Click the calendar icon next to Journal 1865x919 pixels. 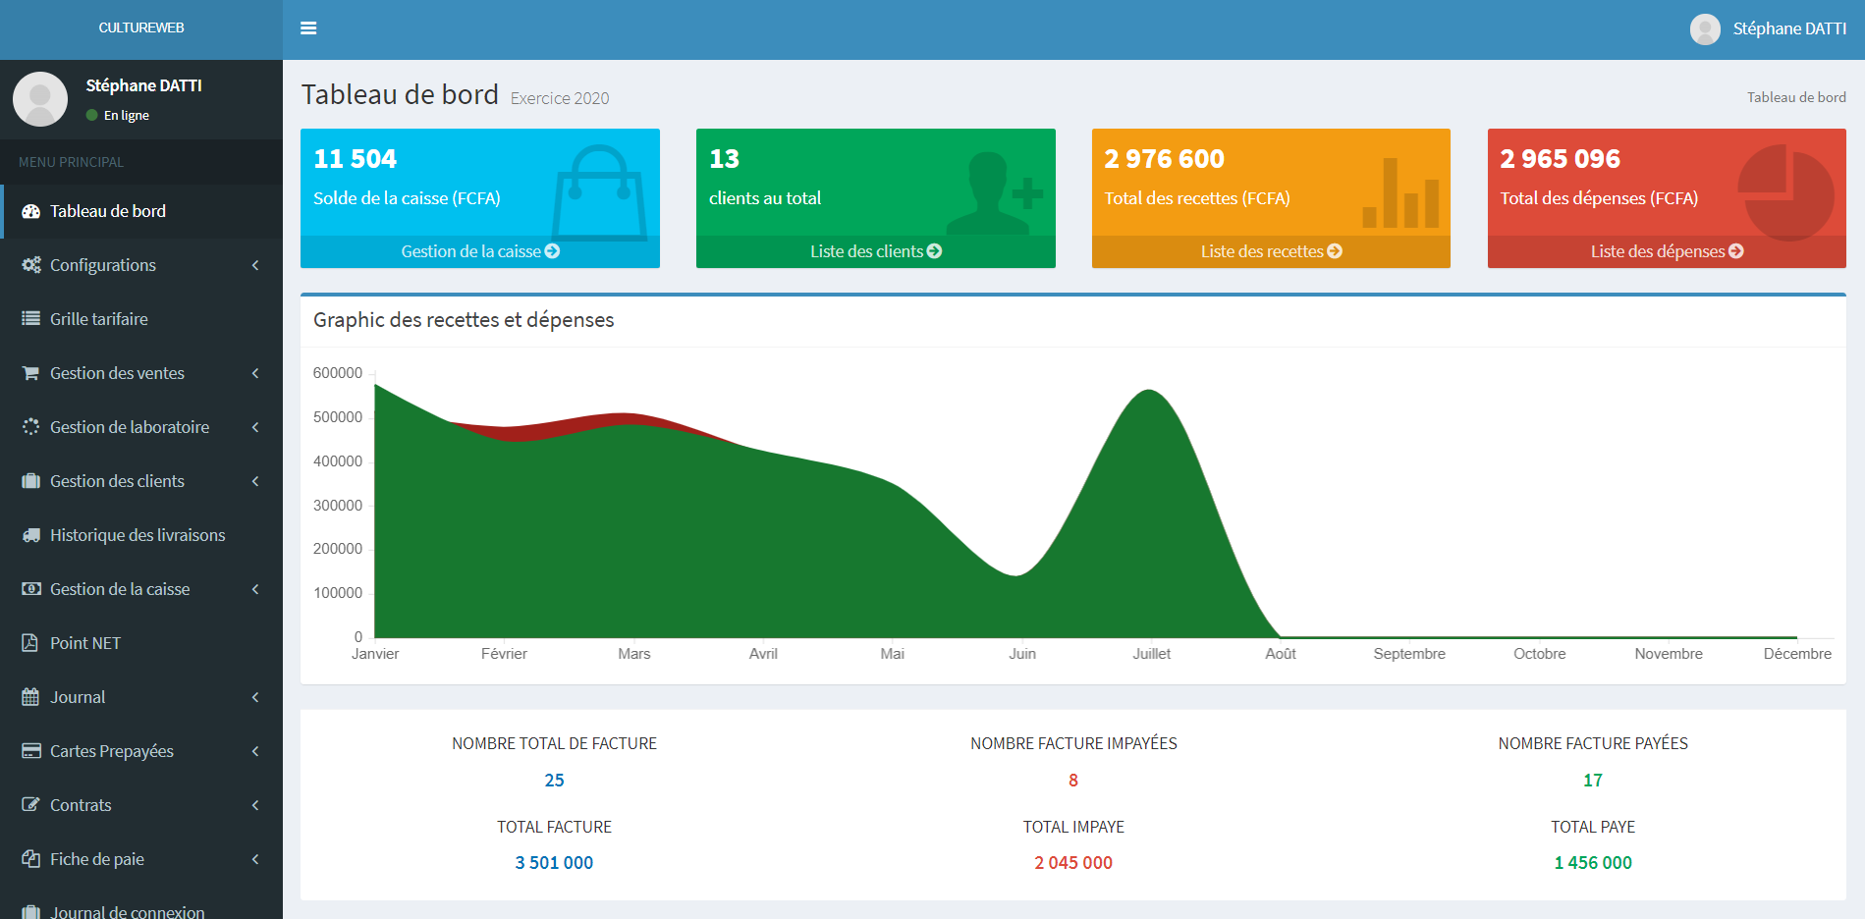(31, 697)
